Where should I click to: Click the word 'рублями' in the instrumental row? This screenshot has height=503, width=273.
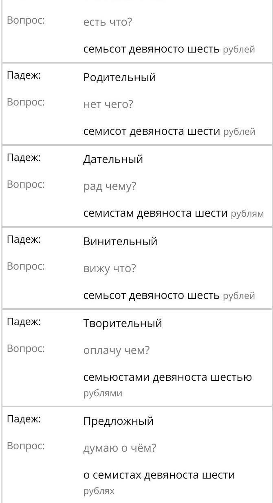(103, 393)
